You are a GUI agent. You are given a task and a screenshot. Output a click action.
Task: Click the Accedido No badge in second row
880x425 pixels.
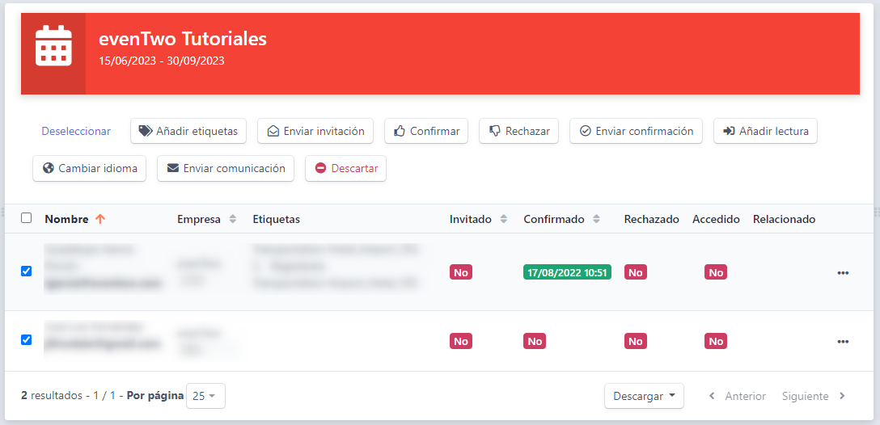716,341
